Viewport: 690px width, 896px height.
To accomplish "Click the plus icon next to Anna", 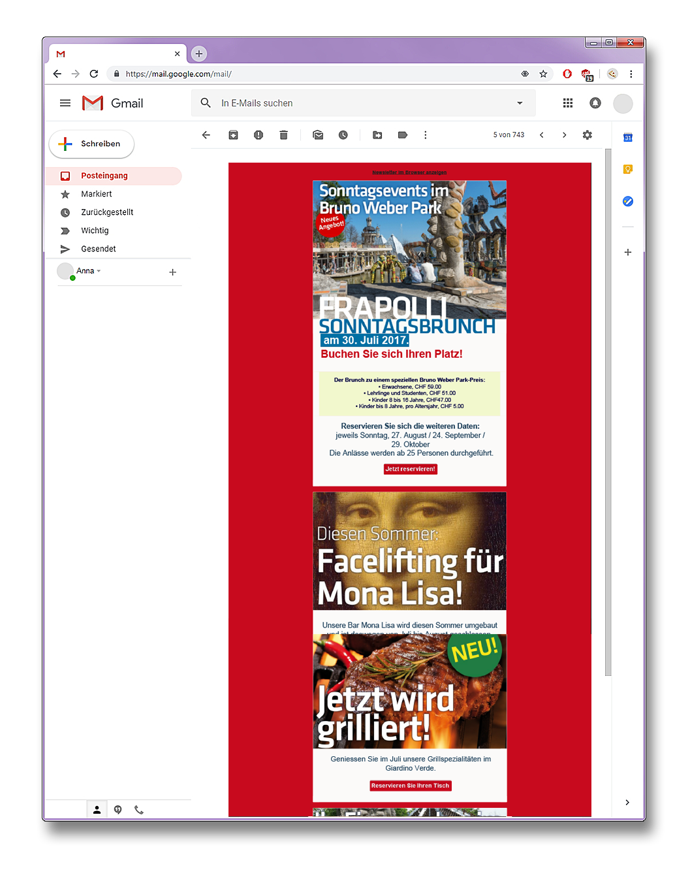I will click(173, 272).
